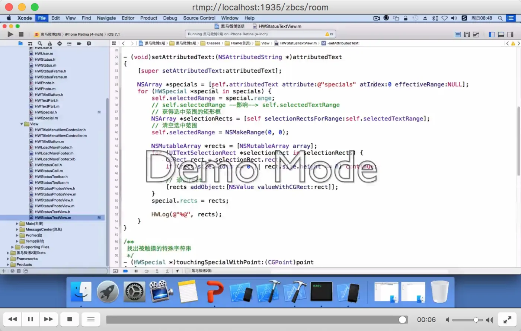Click the Xcode Run button
The image size is (521, 331).
tap(10, 34)
